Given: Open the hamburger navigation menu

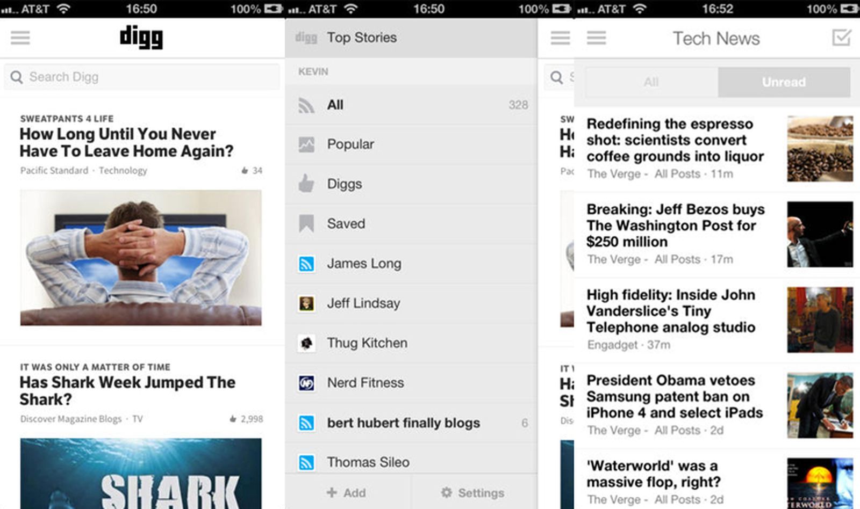Looking at the screenshot, I should point(20,38).
